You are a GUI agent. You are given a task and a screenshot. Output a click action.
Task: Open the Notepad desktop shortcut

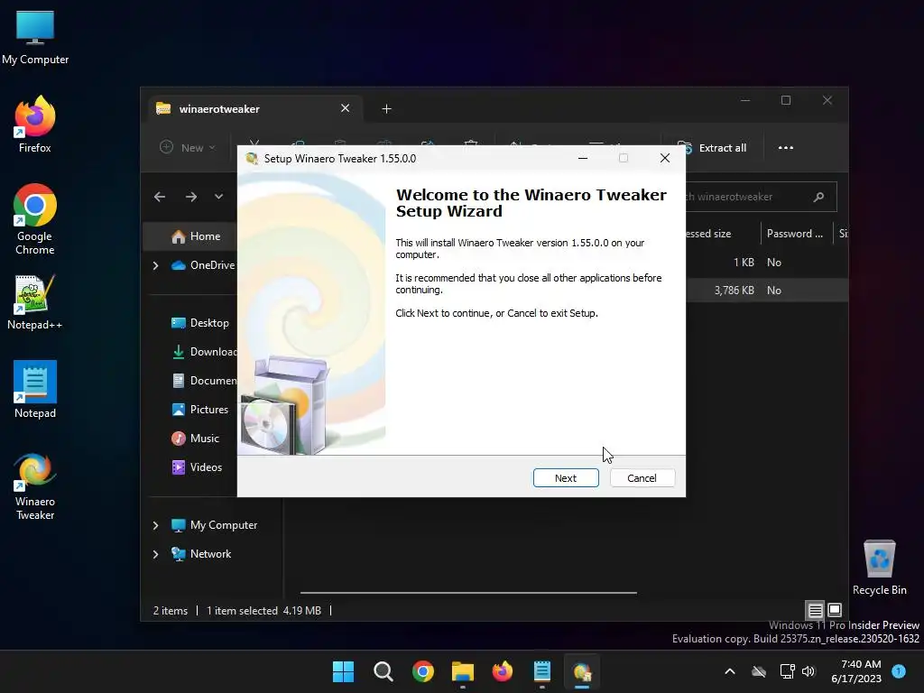click(x=35, y=390)
